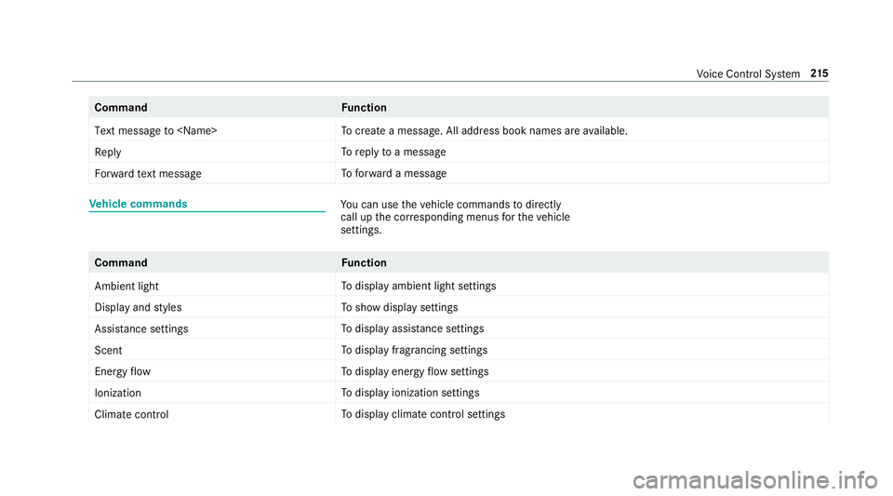Click the Scent command entry
The width and height of the screenshot is (893, 496).
[108, 350]
